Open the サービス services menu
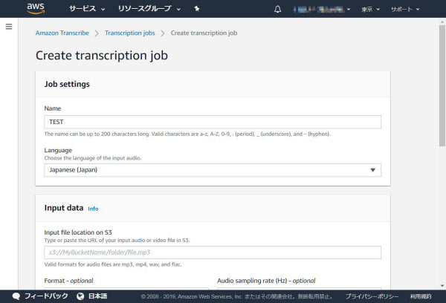This screenshot has height=303, width=446. click(x=87, y=9)
